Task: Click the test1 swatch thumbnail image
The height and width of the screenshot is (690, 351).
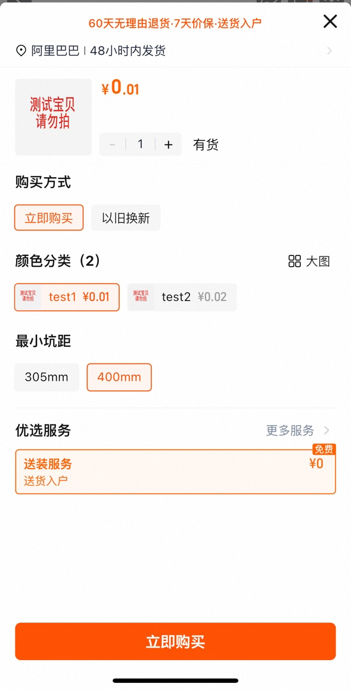Action: pos(28,297)
